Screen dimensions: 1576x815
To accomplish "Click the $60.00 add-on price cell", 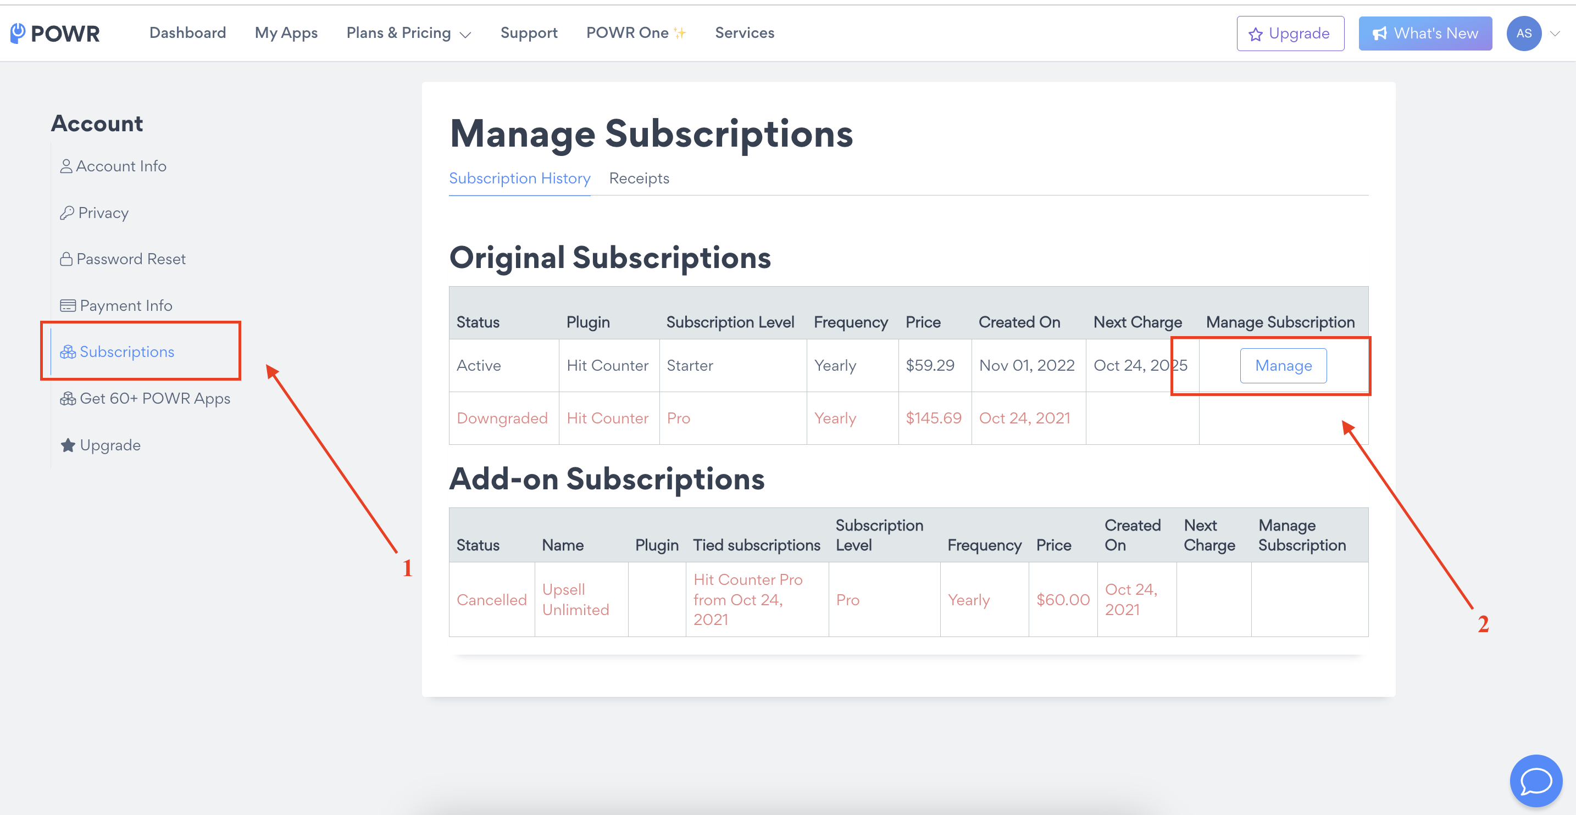I will click(x=1063, y=600).
